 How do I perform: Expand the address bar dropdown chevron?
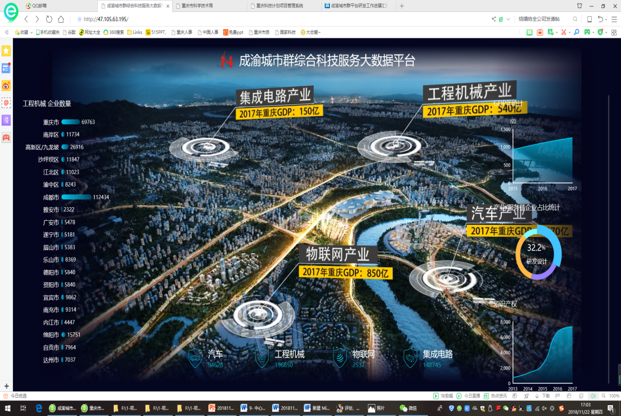(x=509, y=19)
